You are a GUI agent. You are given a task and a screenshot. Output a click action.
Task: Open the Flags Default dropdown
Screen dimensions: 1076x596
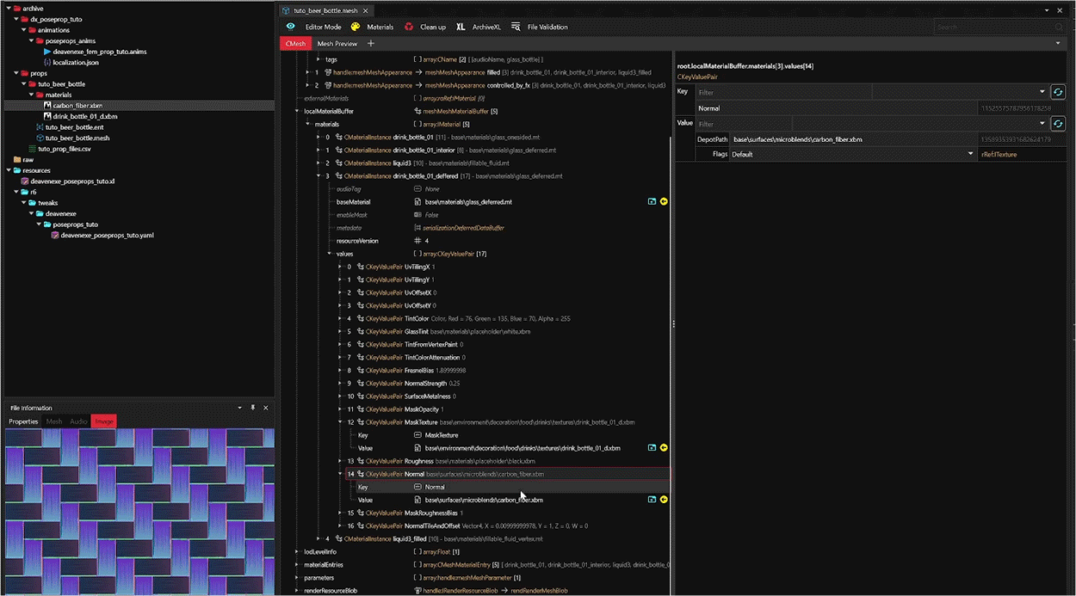coord(852,154)
